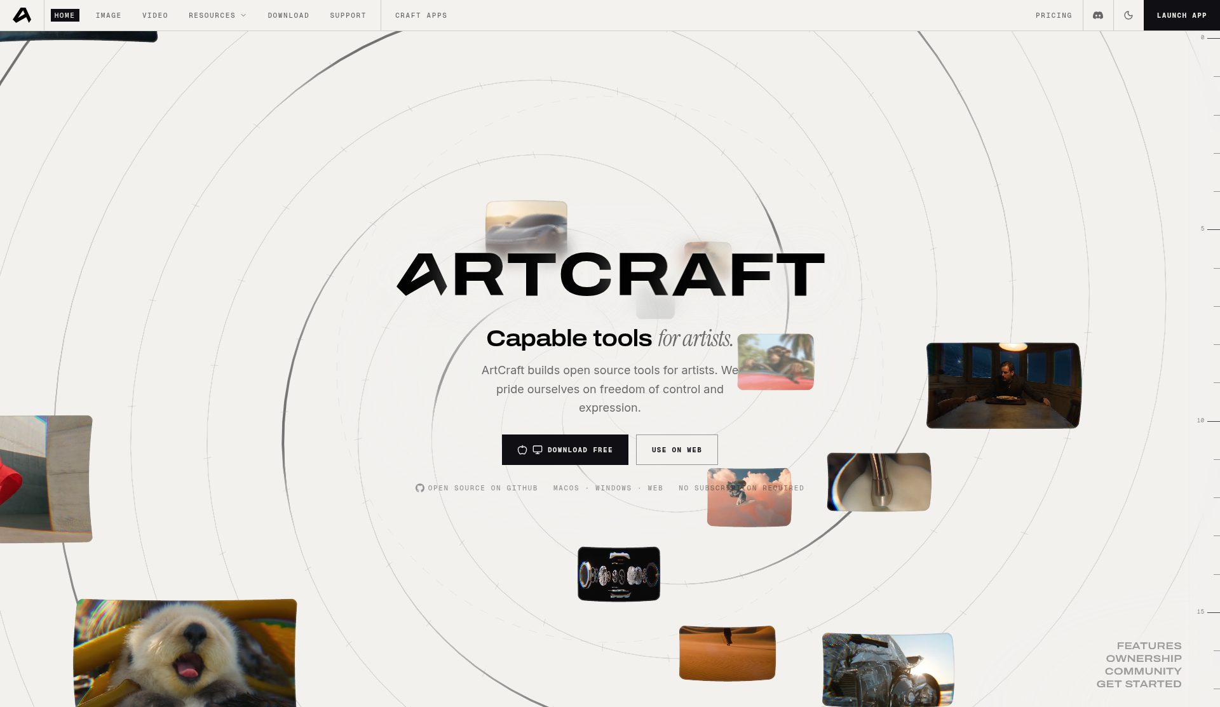1220x707 pixels.
Task: Open the pink clouds thumbnail
Action: pyautogui.click(x=749, y=497)
